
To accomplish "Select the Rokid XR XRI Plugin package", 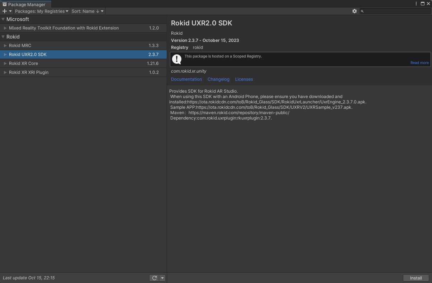I will (x=83, y=72).
